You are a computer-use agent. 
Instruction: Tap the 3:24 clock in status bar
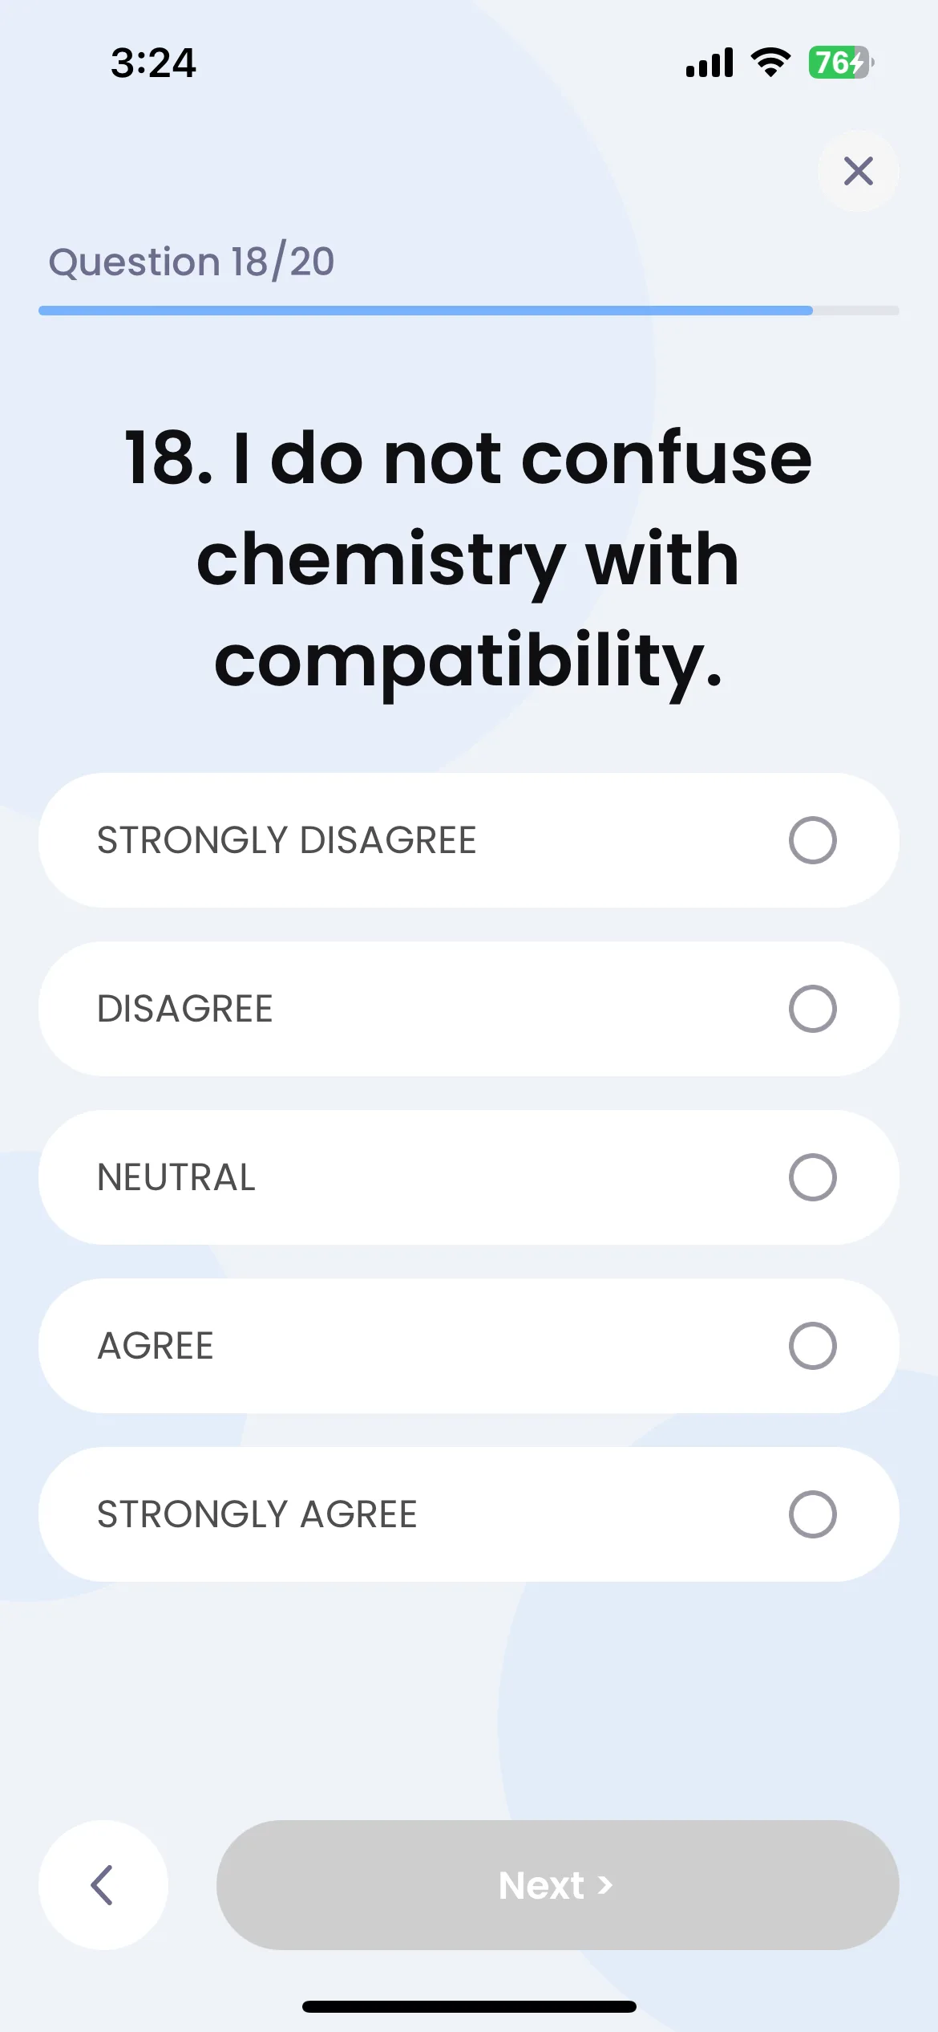click(x=153, y=63)
